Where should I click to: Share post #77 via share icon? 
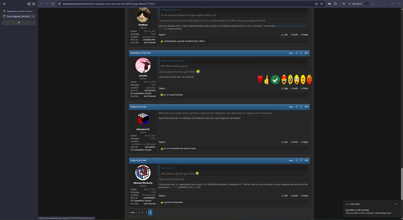[296, 53]
